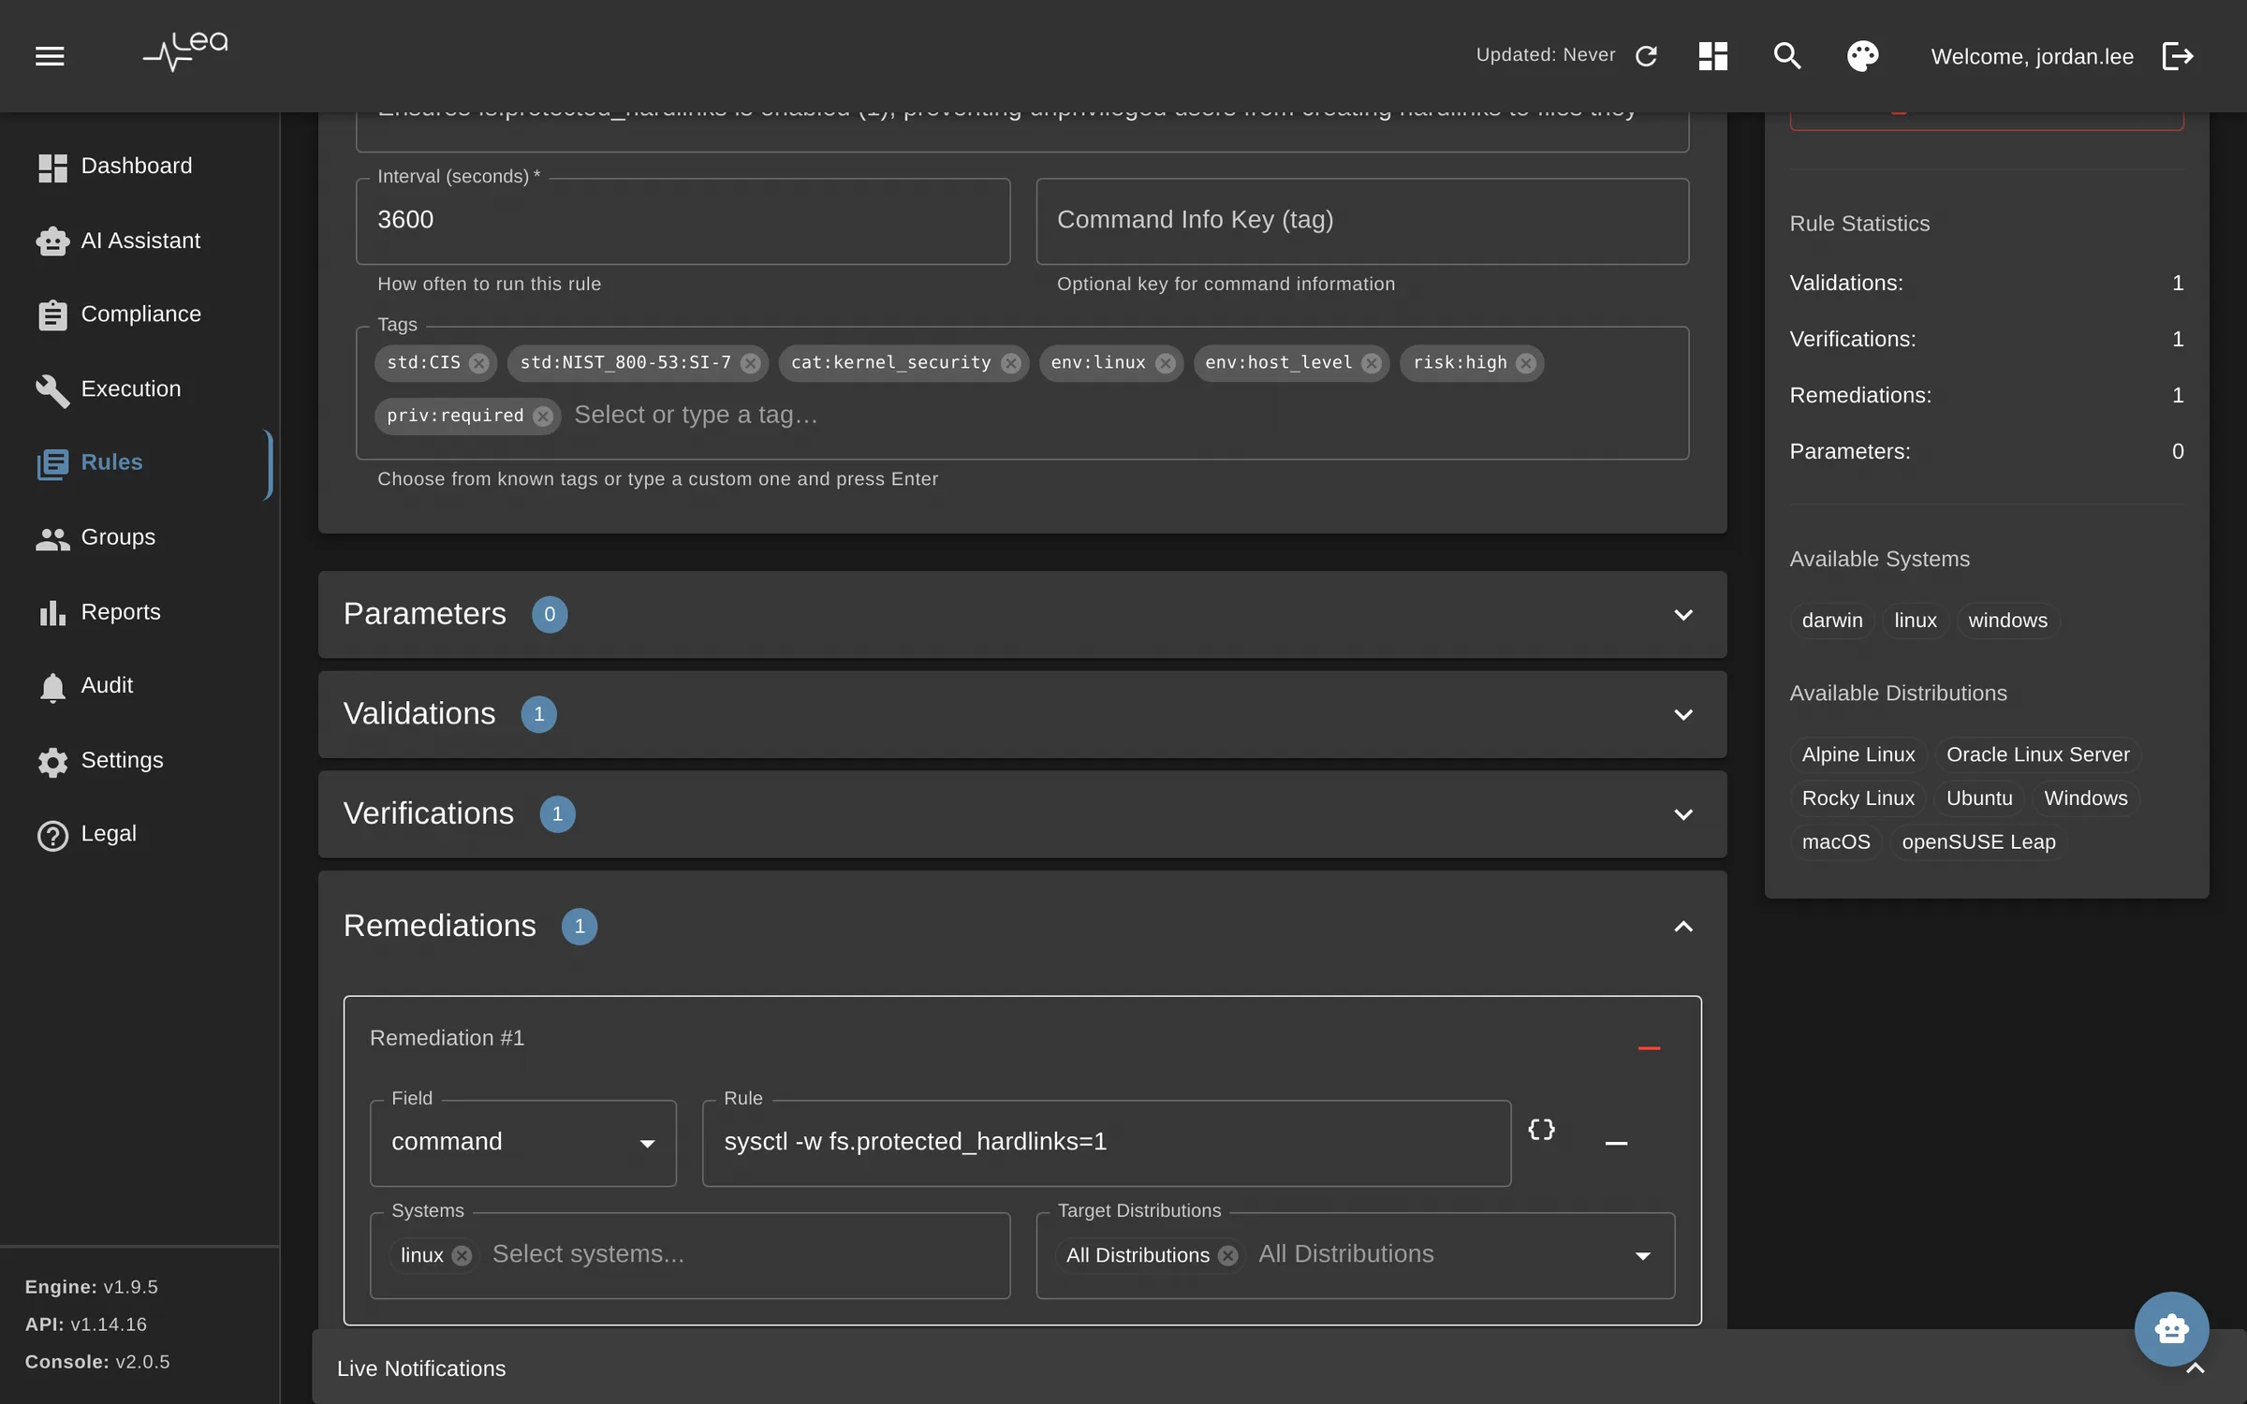Remove the std:CIS tag
Screen dimensions: 2247x1404
click(x=479, y=363)
